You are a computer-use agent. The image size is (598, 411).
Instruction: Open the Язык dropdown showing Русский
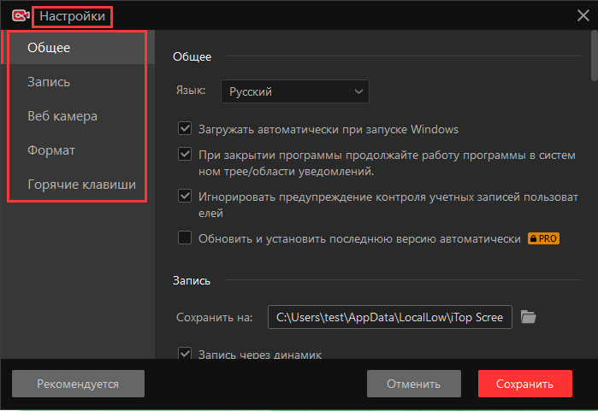click(x=295, y=91)
